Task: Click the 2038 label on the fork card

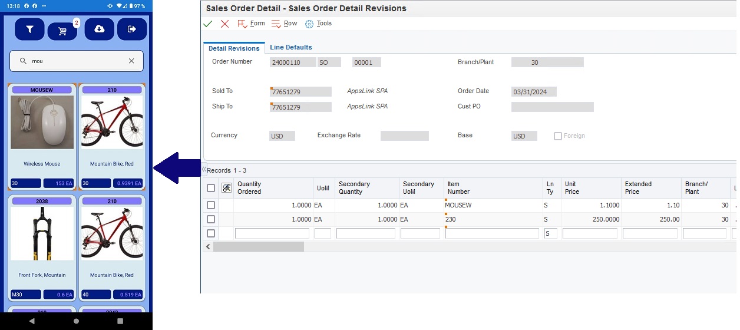Action: coord(42,201)
